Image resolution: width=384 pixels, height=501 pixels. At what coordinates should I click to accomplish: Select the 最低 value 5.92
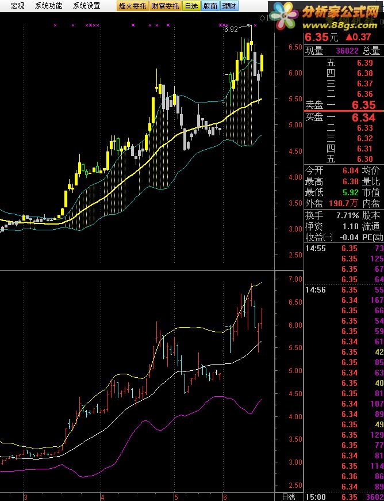351,193
